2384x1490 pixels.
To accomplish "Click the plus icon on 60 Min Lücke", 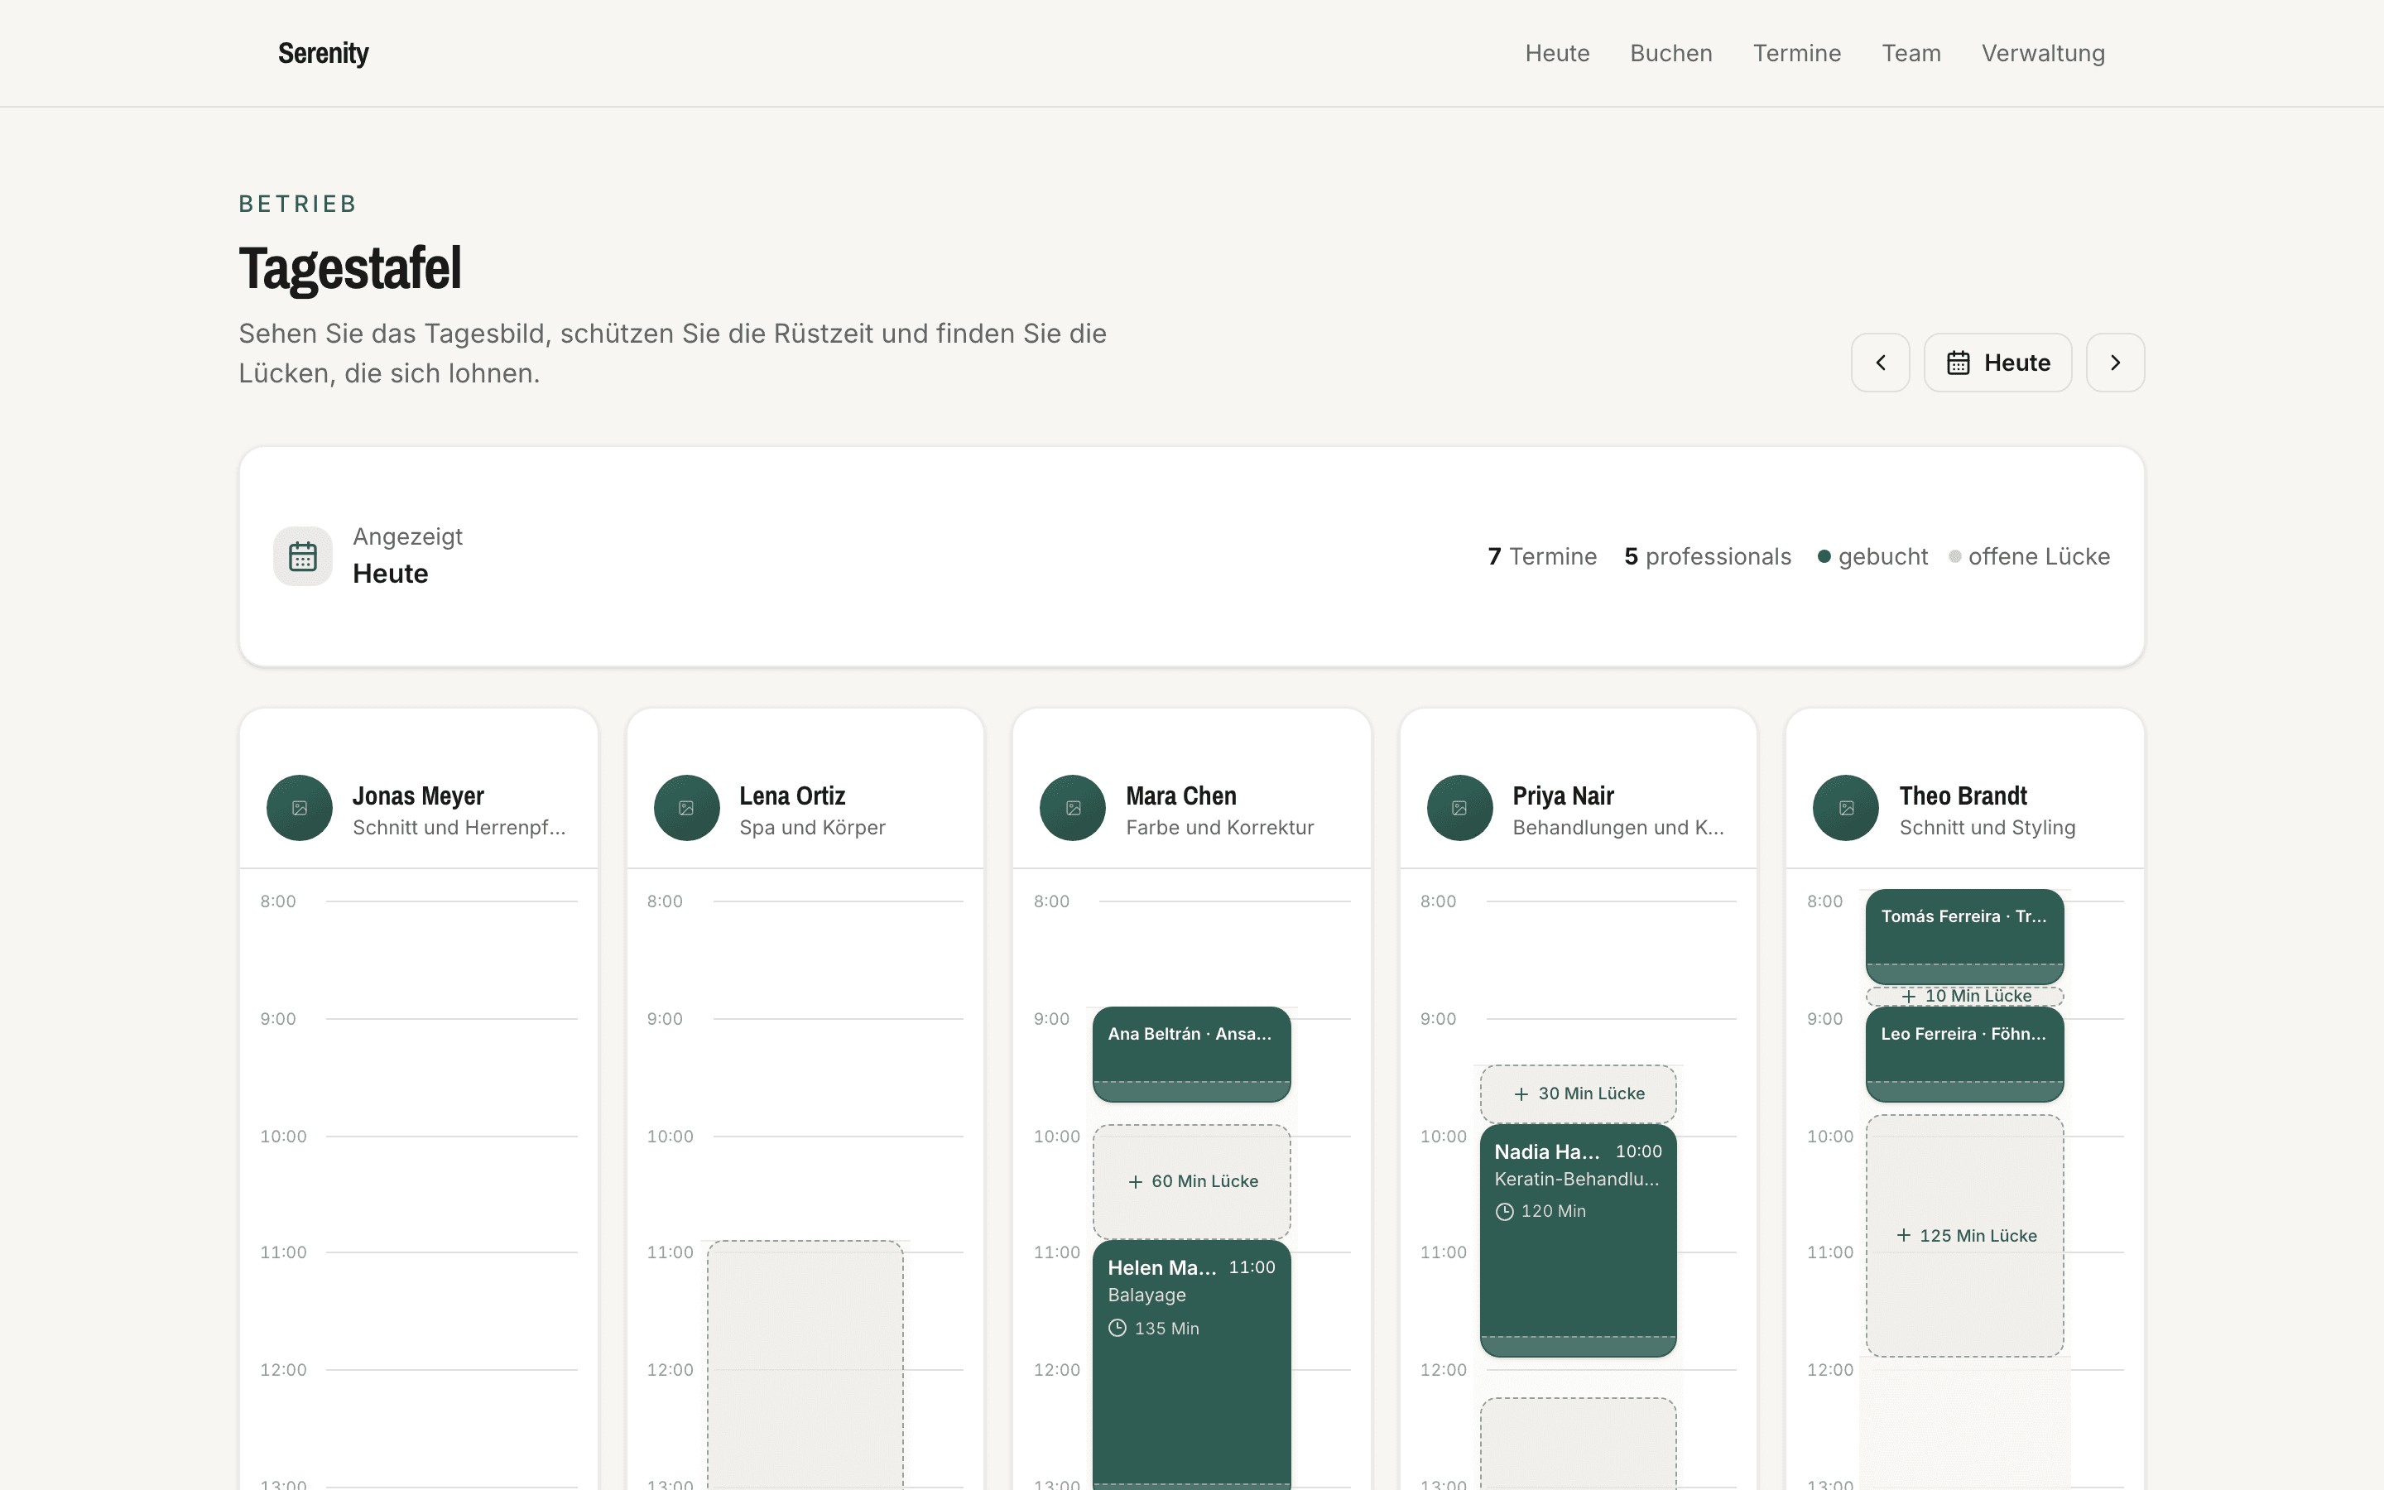I will click(x=1135, y=1181).
